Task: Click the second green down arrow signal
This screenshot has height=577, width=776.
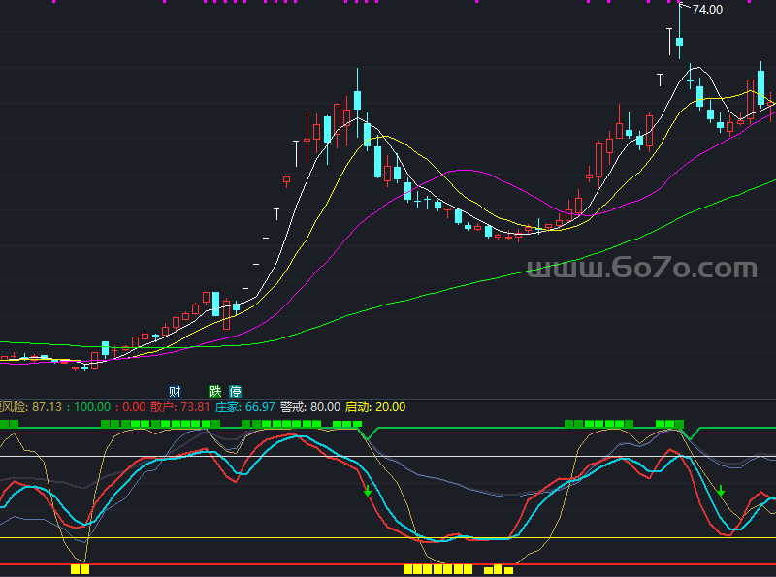Action: point(721,491)
